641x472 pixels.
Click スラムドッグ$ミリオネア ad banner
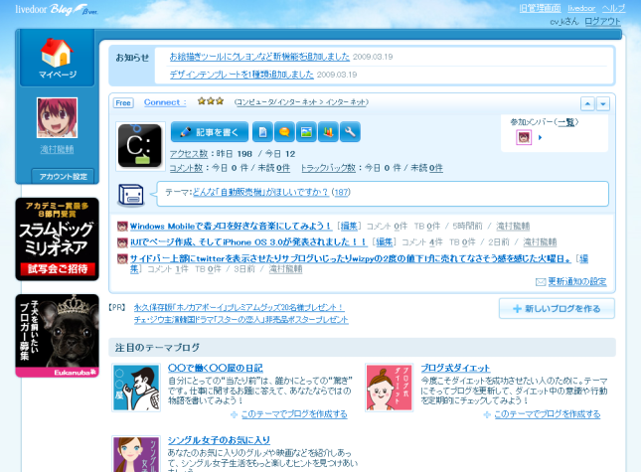(57, 239)
